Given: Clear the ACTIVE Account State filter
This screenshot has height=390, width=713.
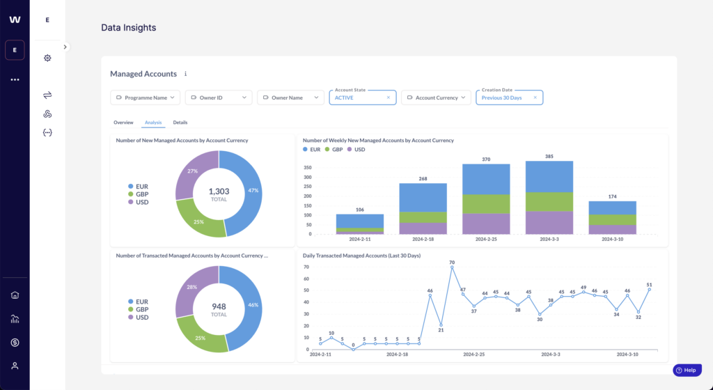Looking at the screenshot, I should [x=389, y=98].
